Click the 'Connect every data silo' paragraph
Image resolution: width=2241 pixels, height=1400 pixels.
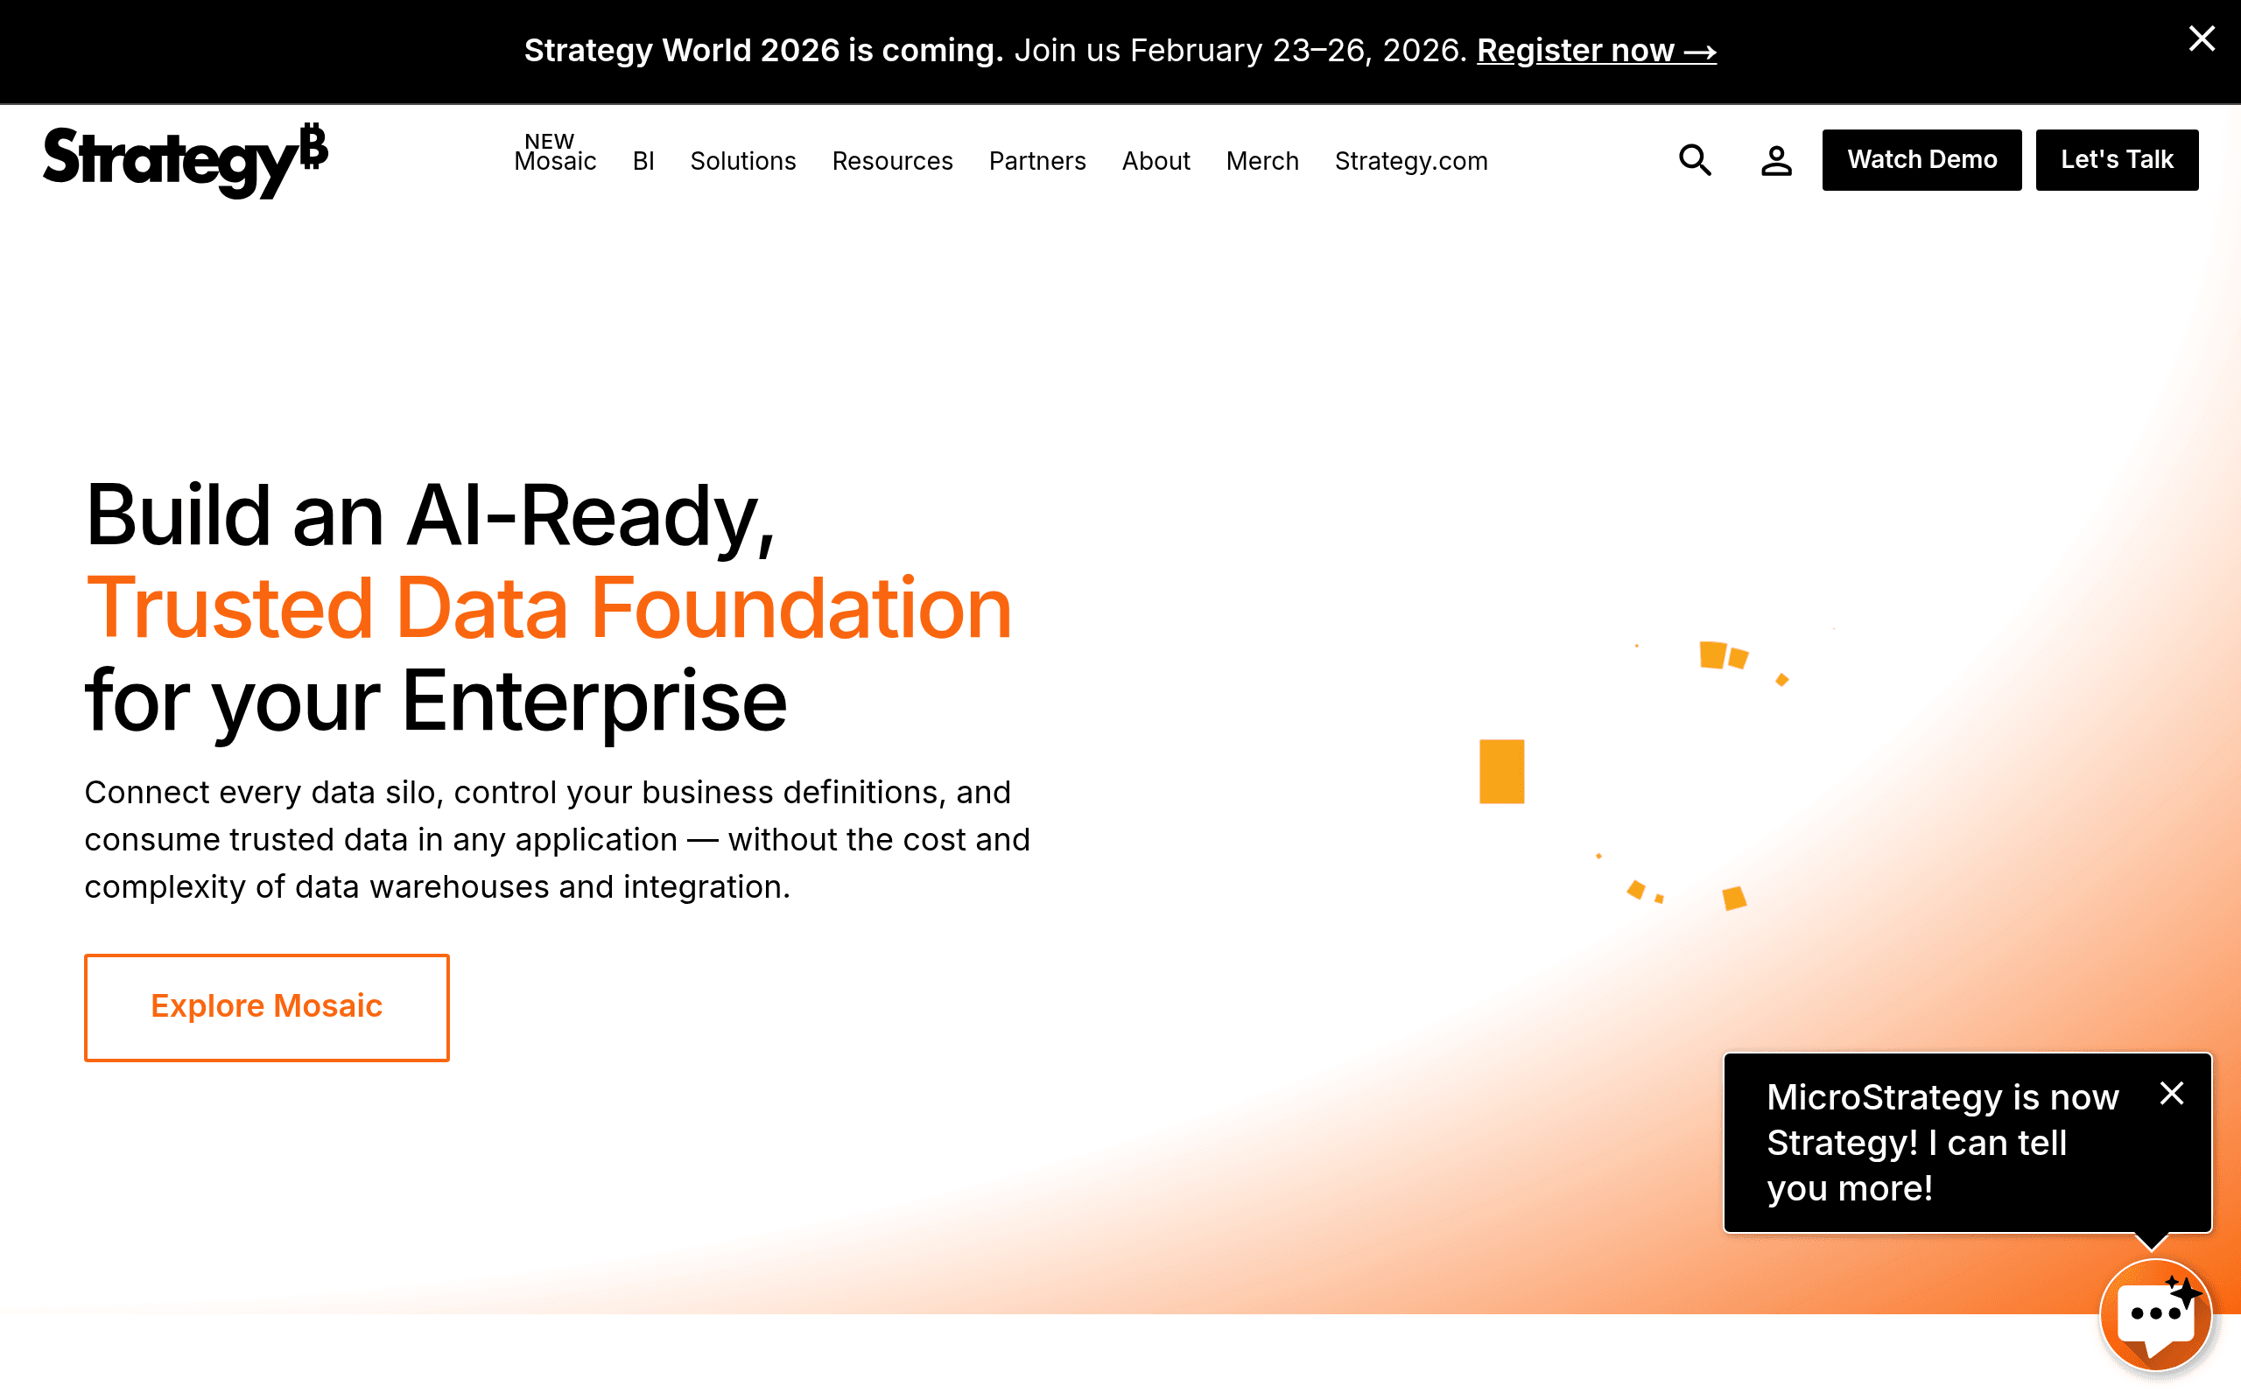(558, 840)
